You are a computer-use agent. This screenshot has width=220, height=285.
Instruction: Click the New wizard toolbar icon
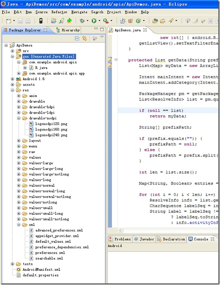8,21
